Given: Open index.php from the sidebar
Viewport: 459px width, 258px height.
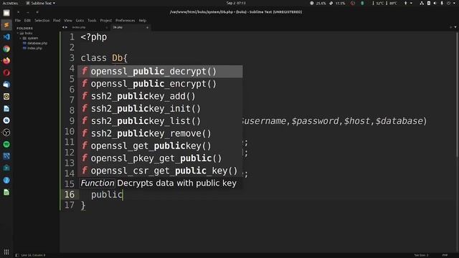Looking at the screenshot, I should tap(34, 48).
